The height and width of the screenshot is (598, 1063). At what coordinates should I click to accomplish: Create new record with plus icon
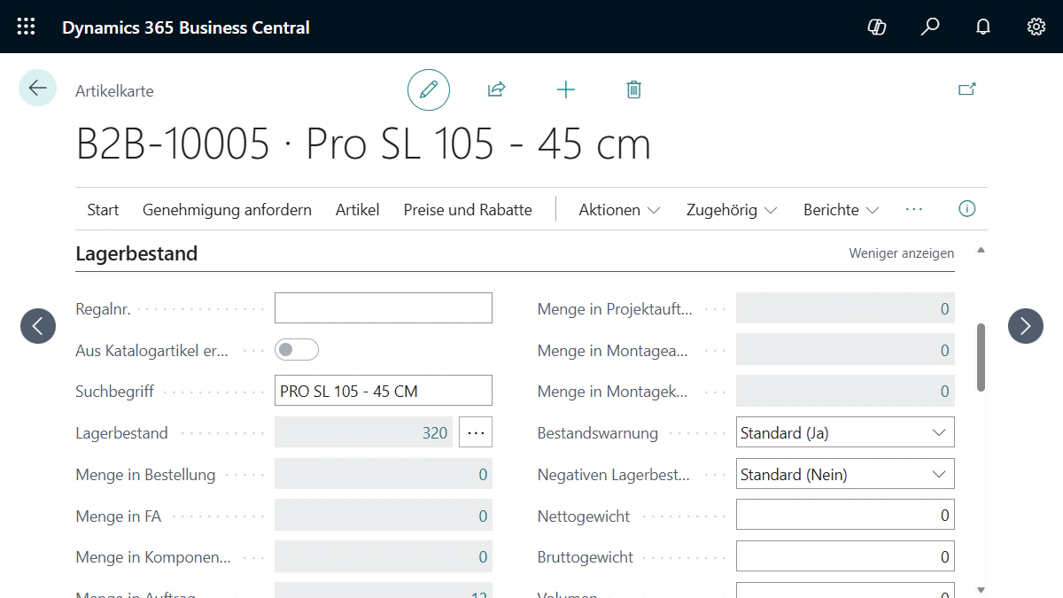[x=565, y=89]
